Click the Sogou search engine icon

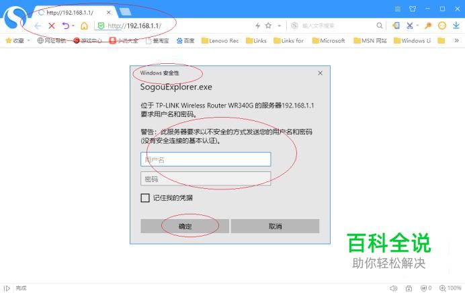tap(294, 26)
